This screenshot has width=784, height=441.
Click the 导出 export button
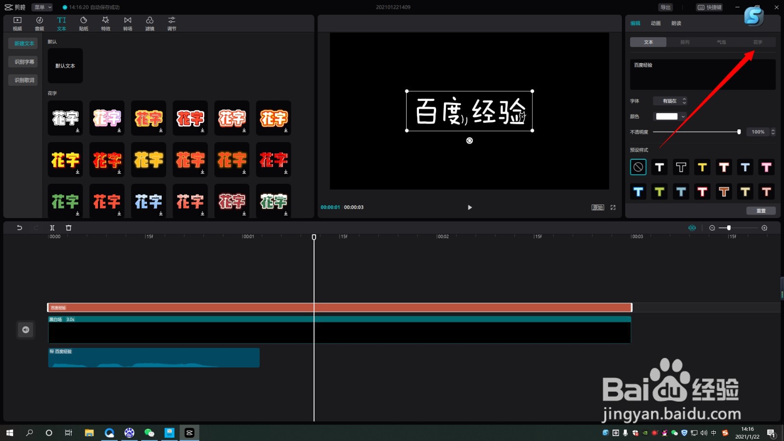tap(665, 7)
